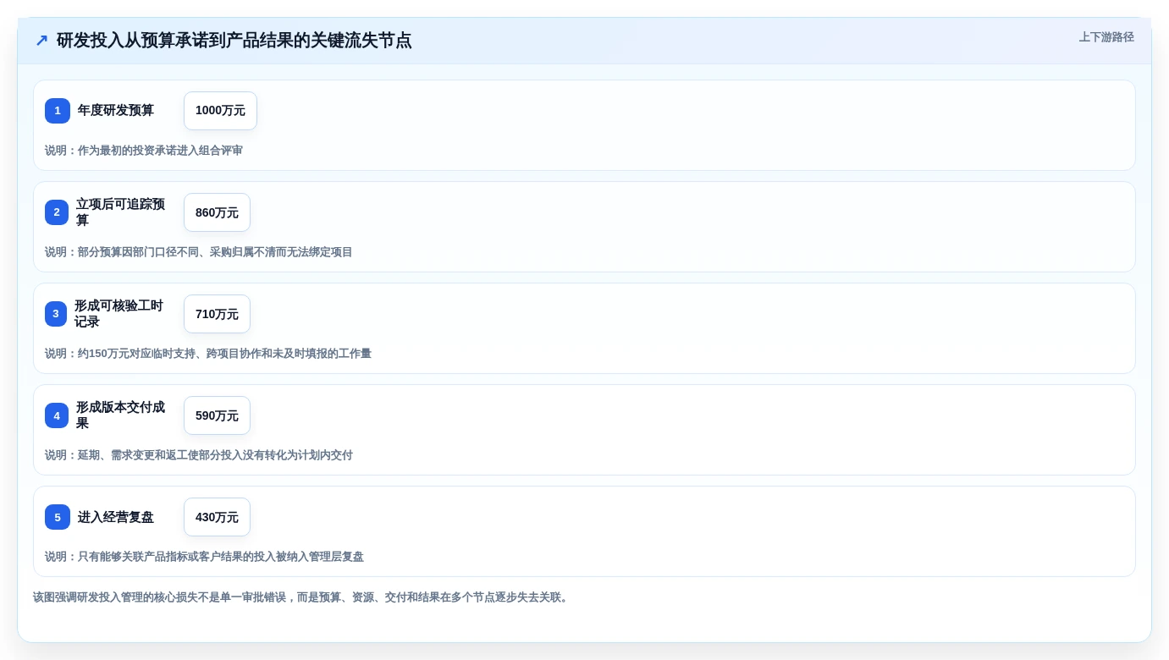This screenshot has width=1169, height=660.
Task: Click the 430万元 value chip
Action: [217, 517]
